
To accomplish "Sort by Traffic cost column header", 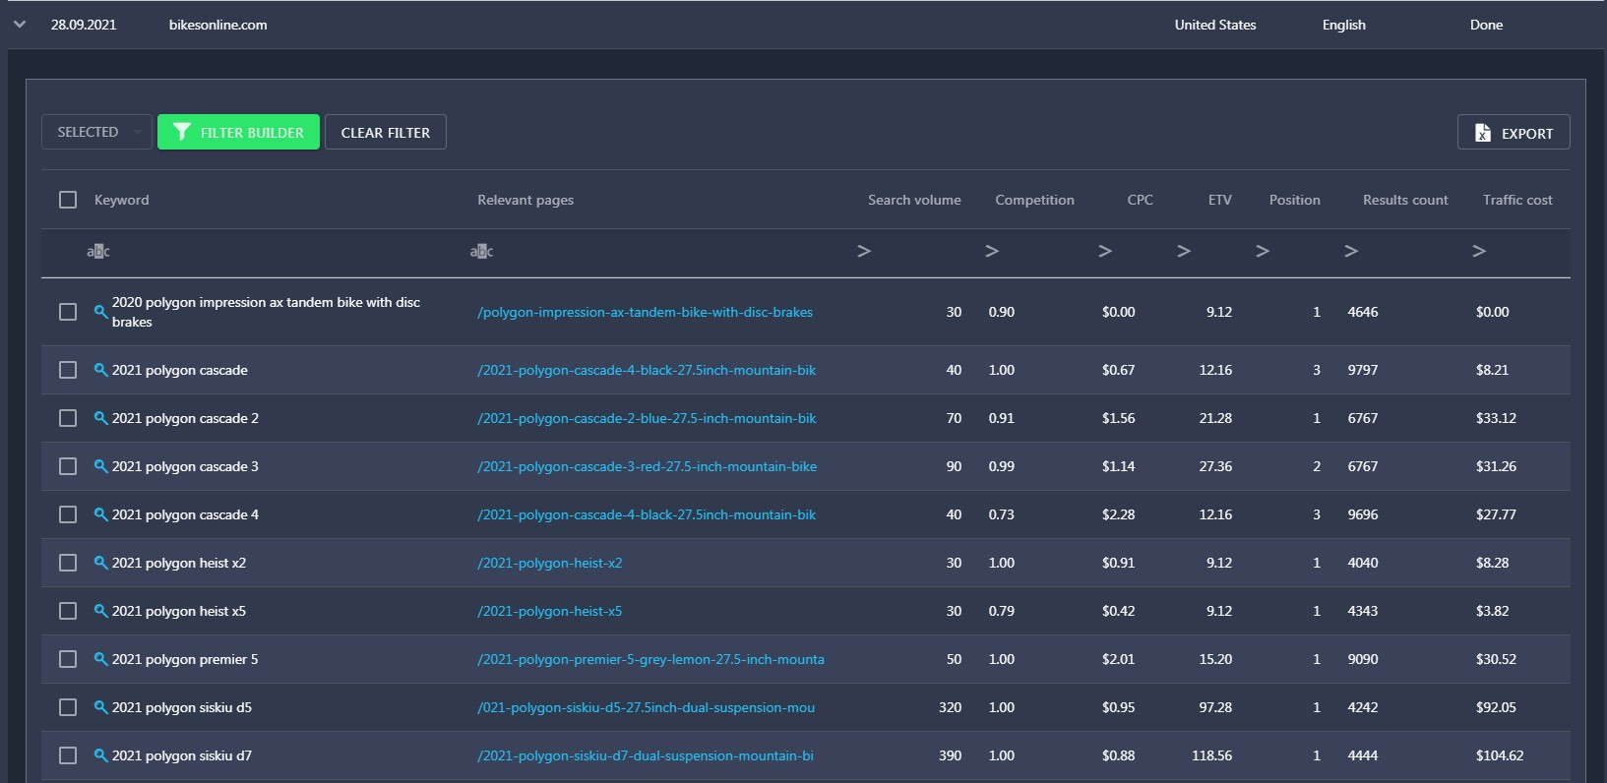I will 1517,200.
